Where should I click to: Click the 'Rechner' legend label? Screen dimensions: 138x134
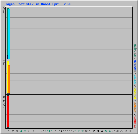[135, 108]
